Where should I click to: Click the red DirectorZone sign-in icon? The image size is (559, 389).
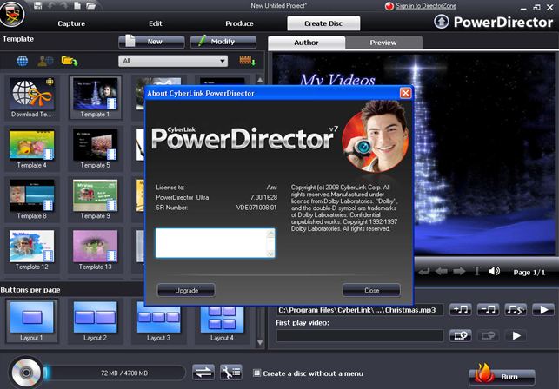coord(389,6)
